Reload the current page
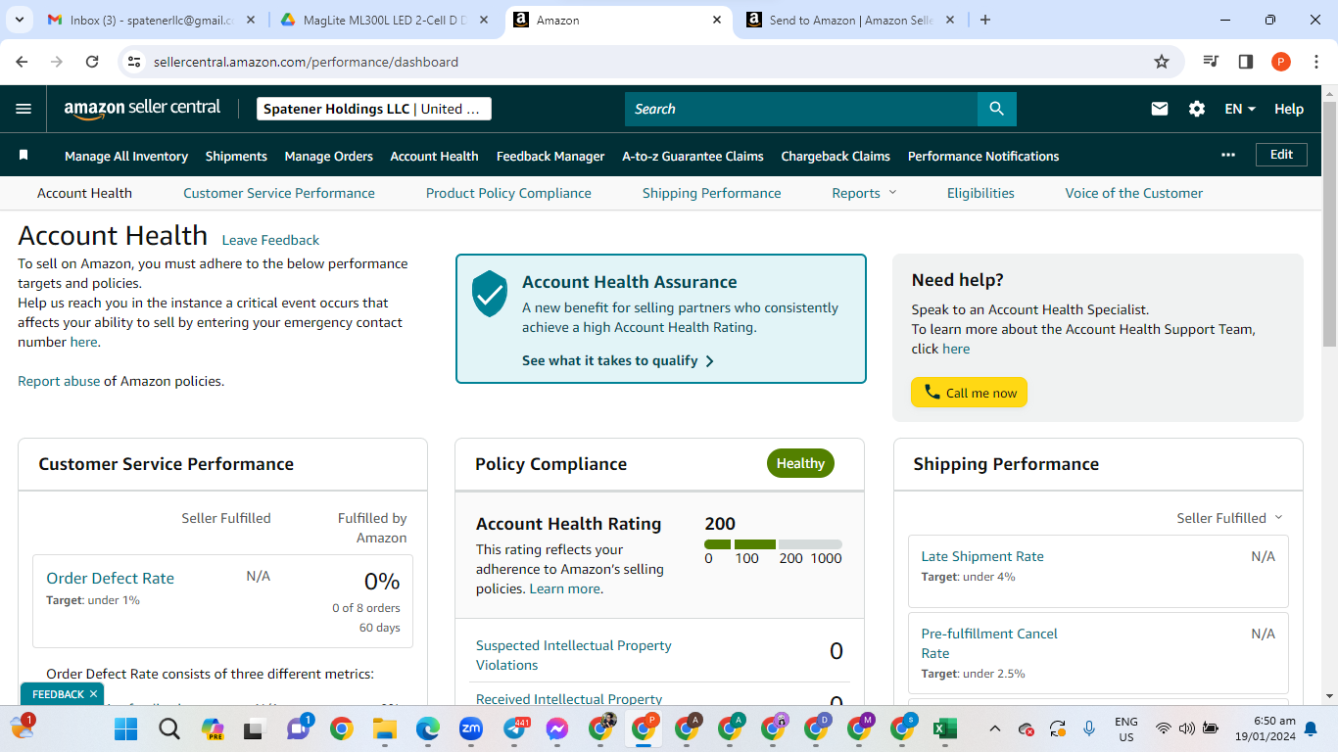The width and height of the screenshot is (1338, 752). (92, 62)
